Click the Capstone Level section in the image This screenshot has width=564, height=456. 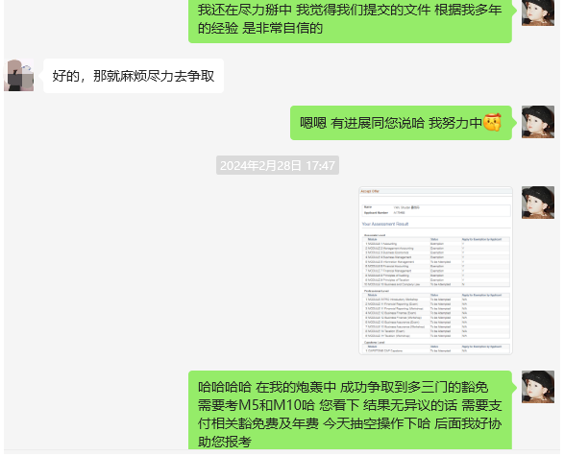(436, 348)
